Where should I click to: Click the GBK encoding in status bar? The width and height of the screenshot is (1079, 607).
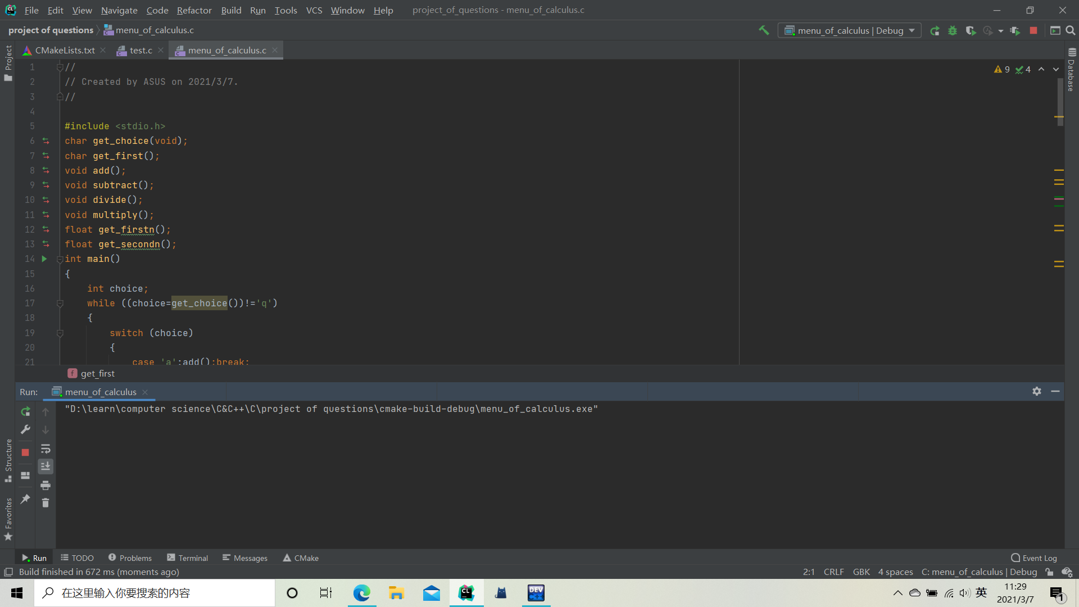[861, 572]
